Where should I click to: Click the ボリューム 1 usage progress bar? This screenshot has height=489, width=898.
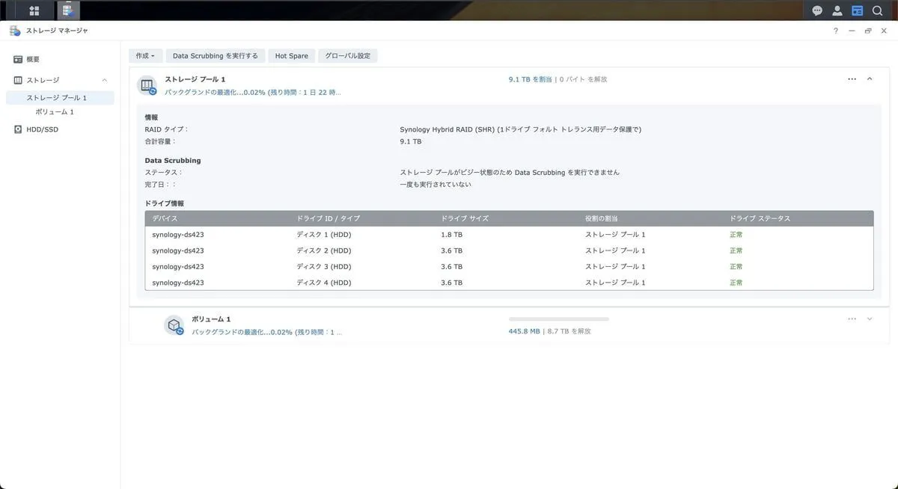pyautogui.click(x=558, y=319)
